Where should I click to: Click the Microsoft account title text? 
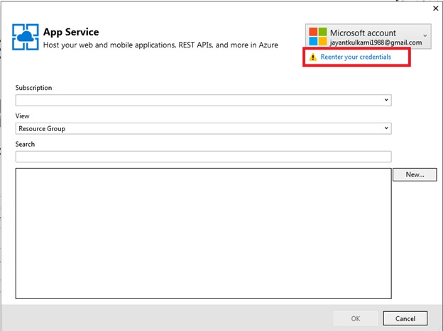point(363,33)
